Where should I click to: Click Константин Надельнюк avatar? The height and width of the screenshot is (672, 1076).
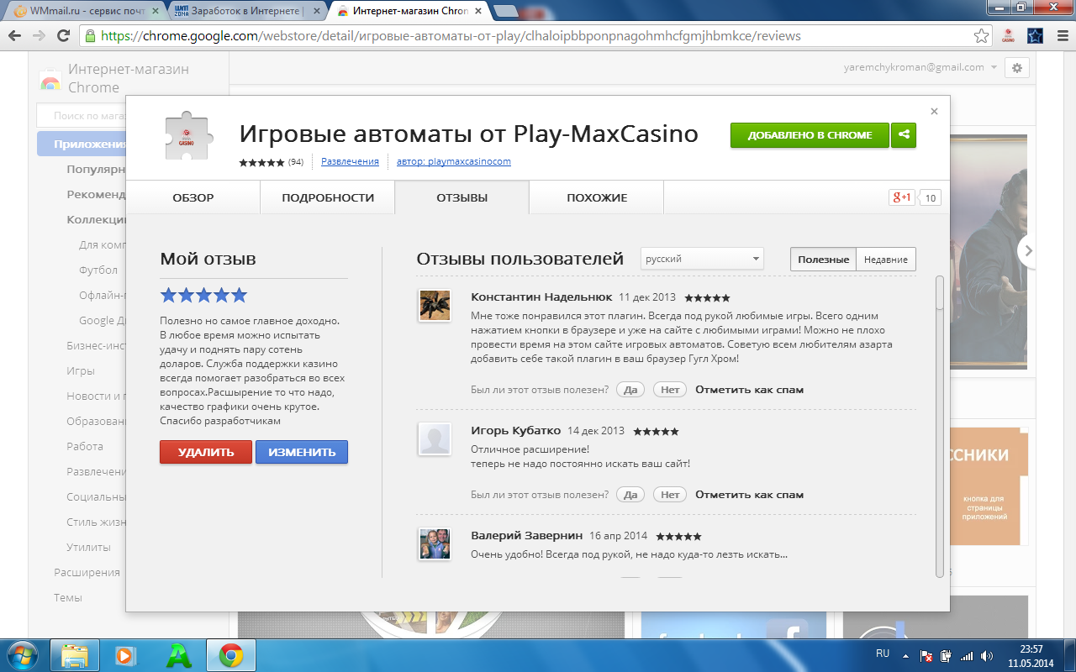435,305
